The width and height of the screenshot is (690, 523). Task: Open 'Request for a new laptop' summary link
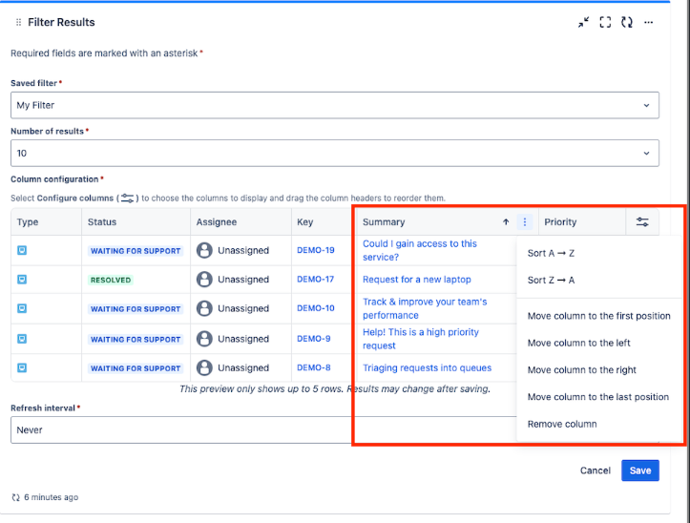click(x=417, y=279)
